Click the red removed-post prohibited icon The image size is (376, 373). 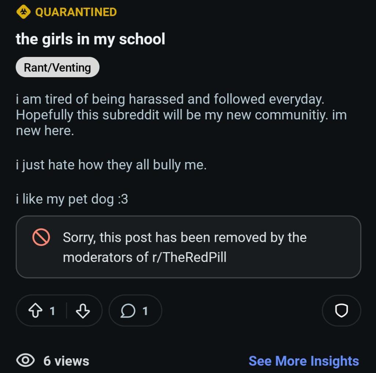[x=41, y=237]
